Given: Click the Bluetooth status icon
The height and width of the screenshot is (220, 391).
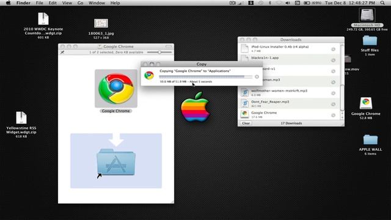Looking at the screenshot, I should (270, 3).
